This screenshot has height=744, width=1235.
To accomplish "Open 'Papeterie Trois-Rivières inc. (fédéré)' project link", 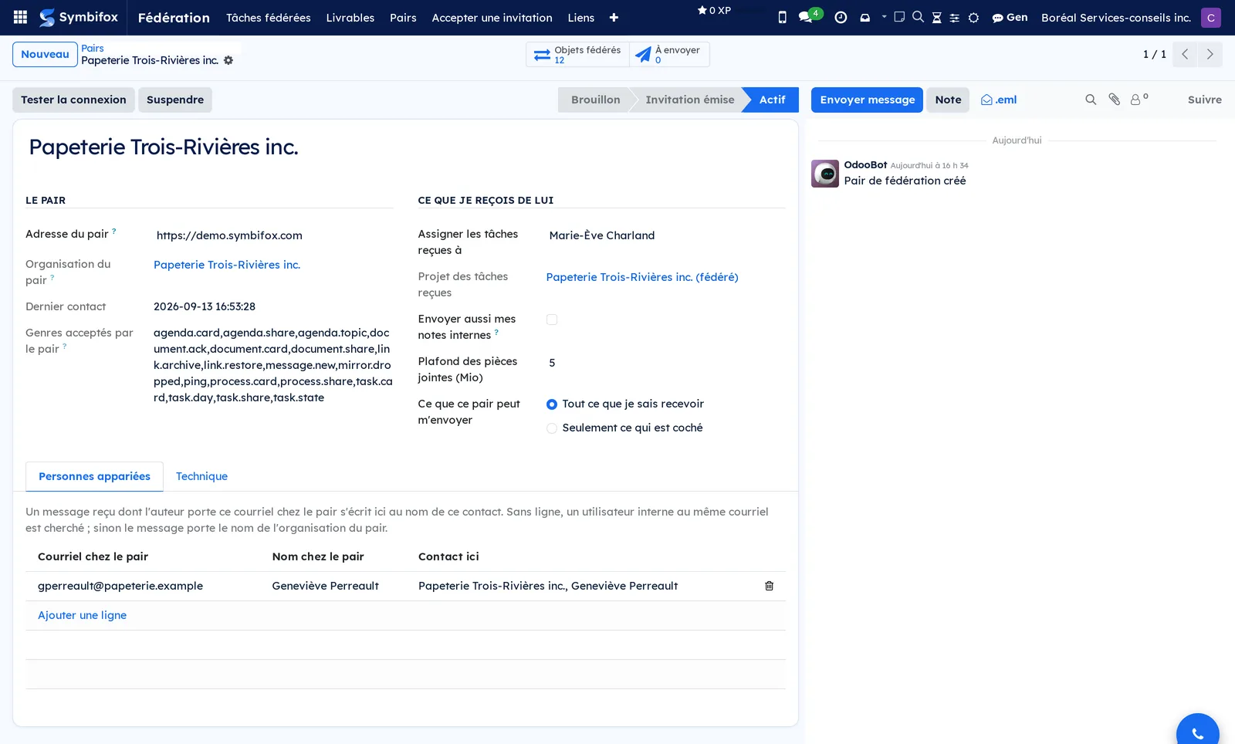I will coord(642,277).
